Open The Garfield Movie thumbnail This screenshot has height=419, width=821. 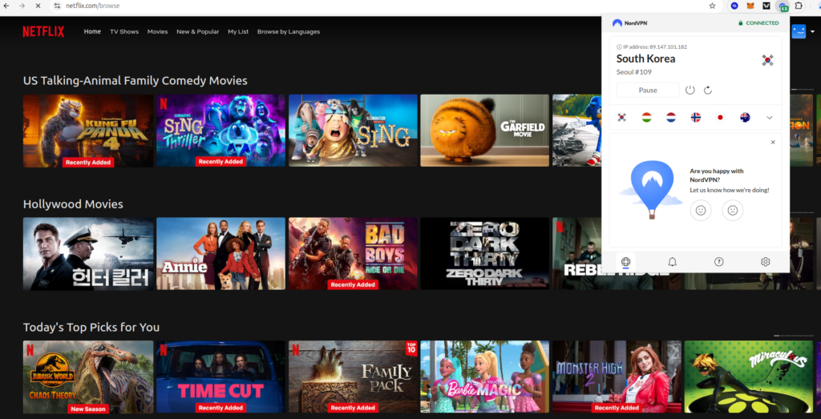coord(485,131)
